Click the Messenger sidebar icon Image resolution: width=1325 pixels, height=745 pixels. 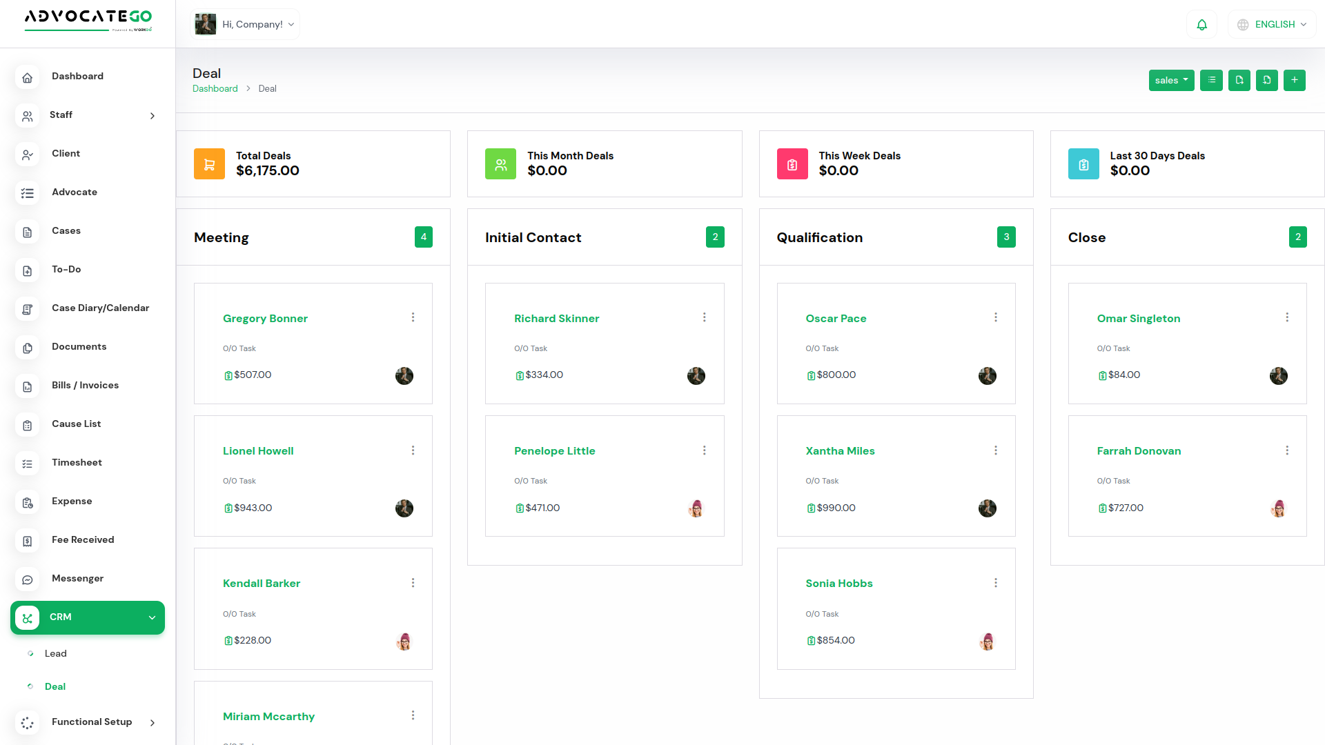(x=28, y=579)
